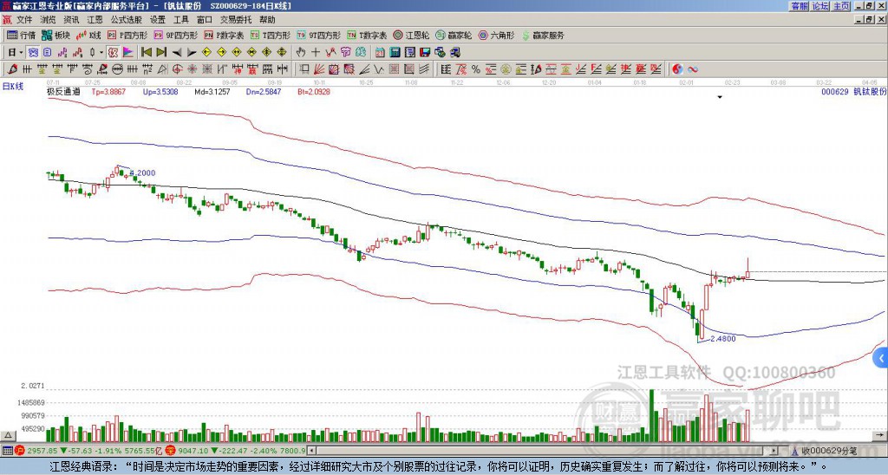Screen dimensions: 888x475
Task: Jump to first bar arrow icon
Action: [x=146, y=53]
